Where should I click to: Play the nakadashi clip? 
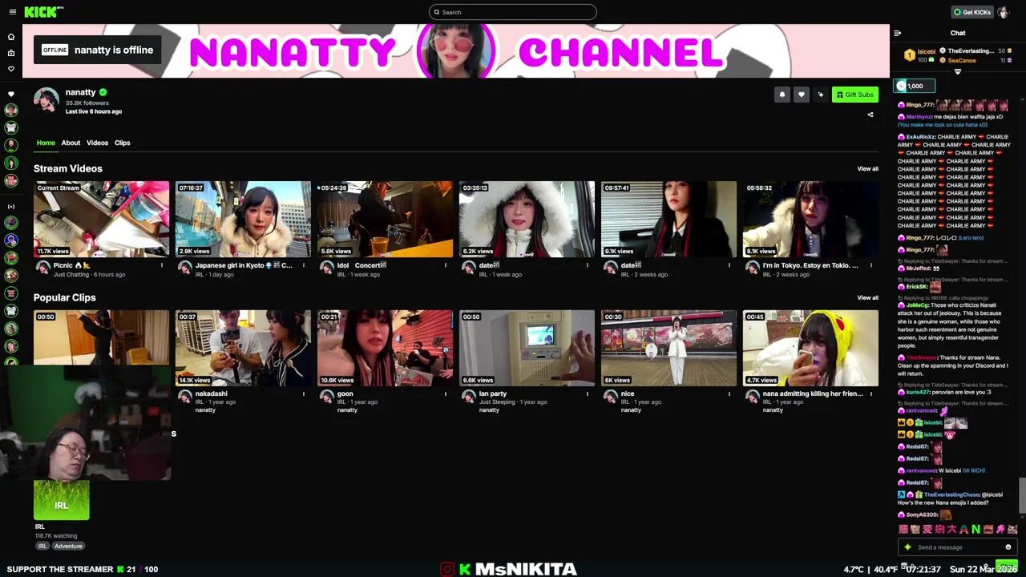[x=243, y=348]
